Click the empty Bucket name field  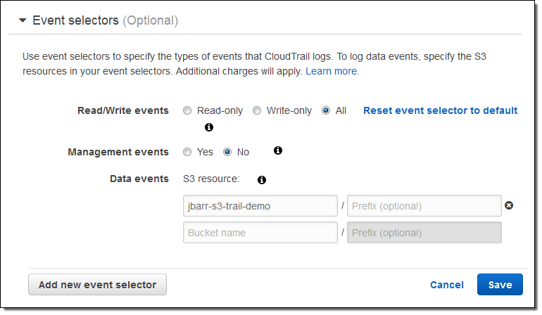(260, 233)
